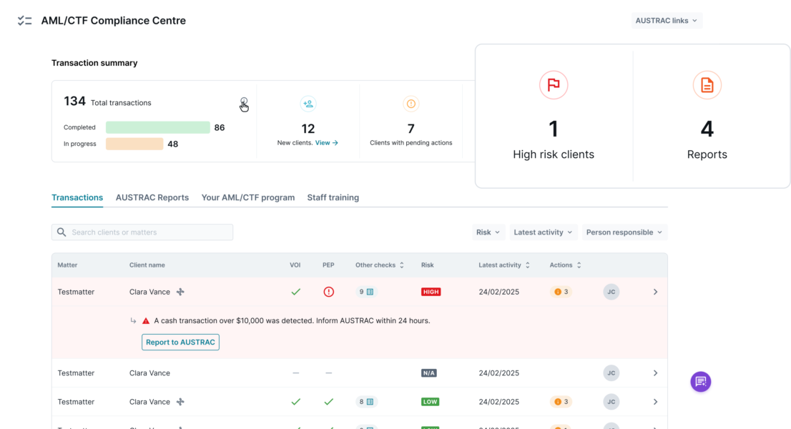This screenshot has width=791, height=429.
Task: Open the Risk filter dropdown
Action: (488, 232)
